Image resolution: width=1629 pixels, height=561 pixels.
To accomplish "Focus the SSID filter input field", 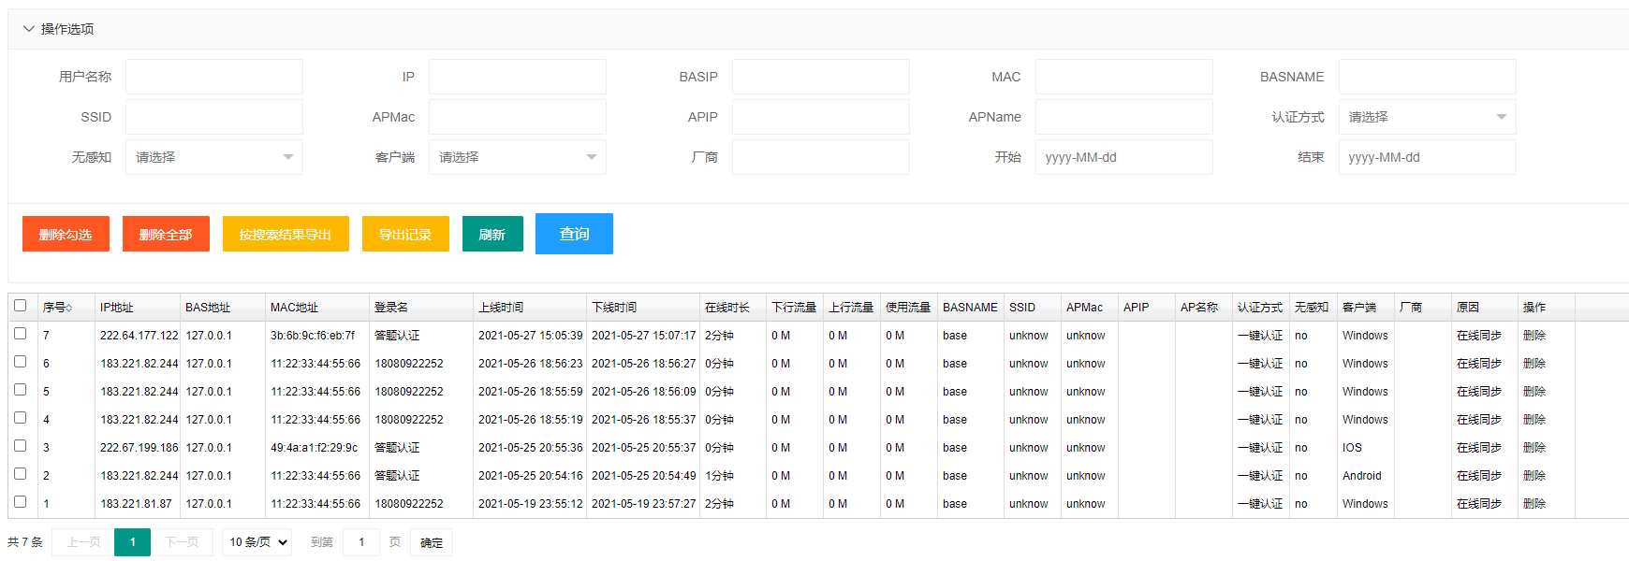I will [x=213, y=117].
